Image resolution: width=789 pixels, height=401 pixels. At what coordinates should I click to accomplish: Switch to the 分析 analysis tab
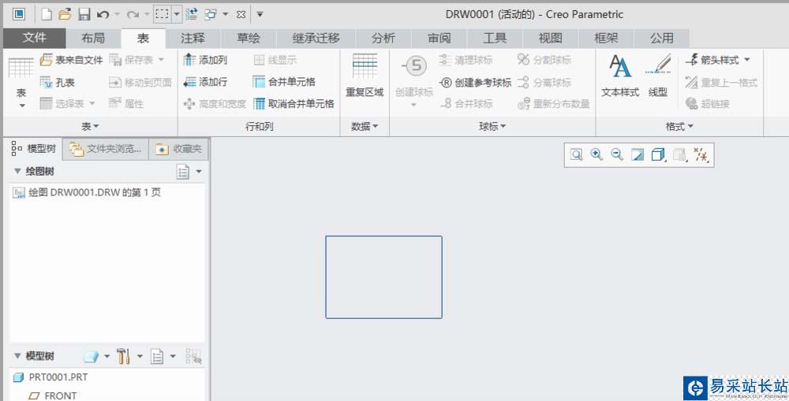383,38
